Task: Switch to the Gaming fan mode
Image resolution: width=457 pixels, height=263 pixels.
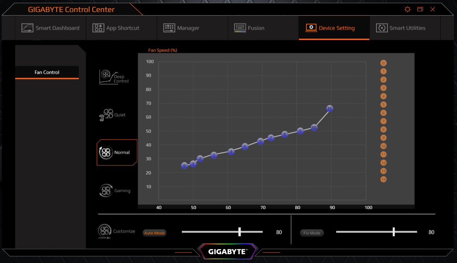Action: point(115,191)
